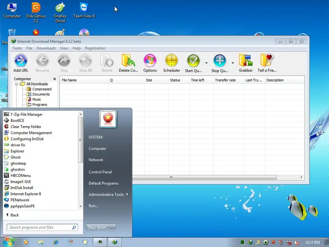
Task: Expand the Start Queue dropdown arrow
Action: 207,63
